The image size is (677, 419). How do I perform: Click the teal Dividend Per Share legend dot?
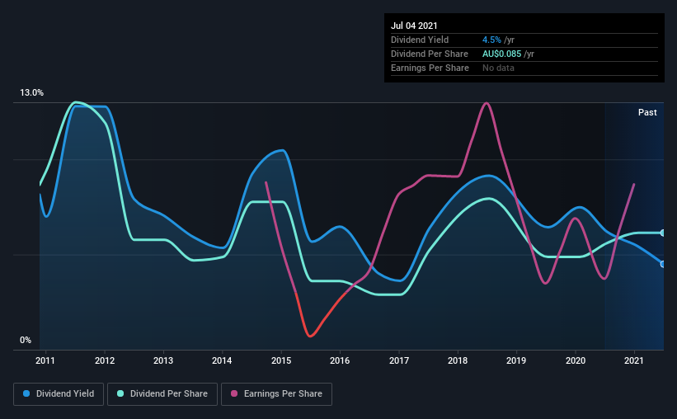pyautogui.click(x=120, y=393)
